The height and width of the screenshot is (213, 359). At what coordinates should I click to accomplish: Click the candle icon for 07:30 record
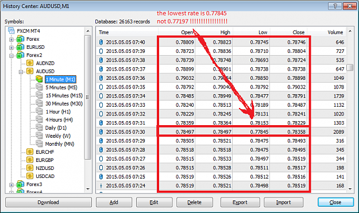tap(101, 132)
